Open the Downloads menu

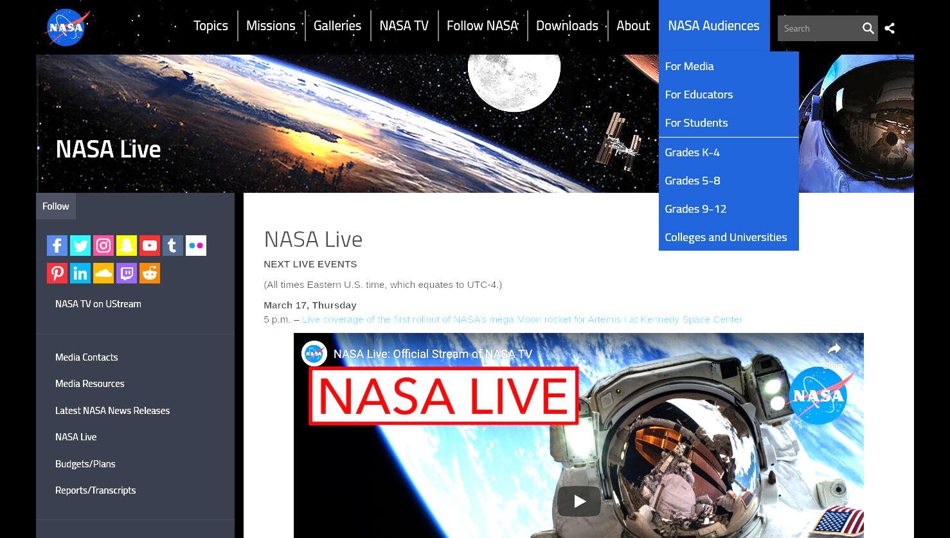(567, 26)
